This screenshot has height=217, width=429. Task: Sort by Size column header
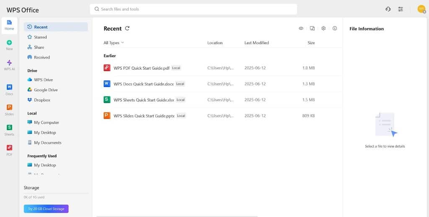click(311, 43)
